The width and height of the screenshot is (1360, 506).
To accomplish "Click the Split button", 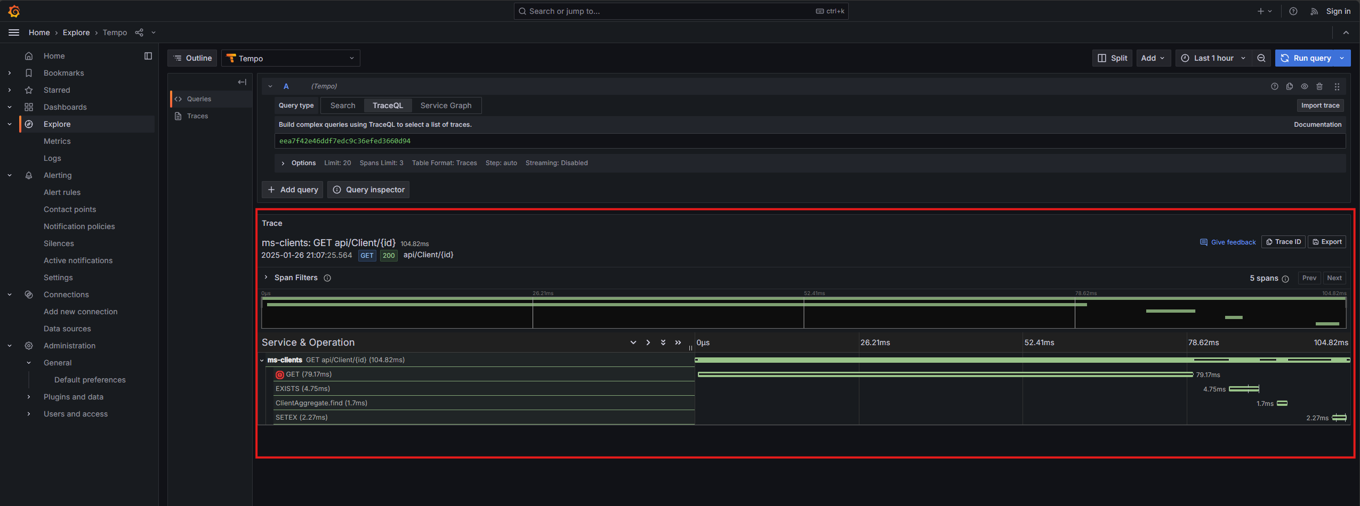I will tap(1112, 58).
